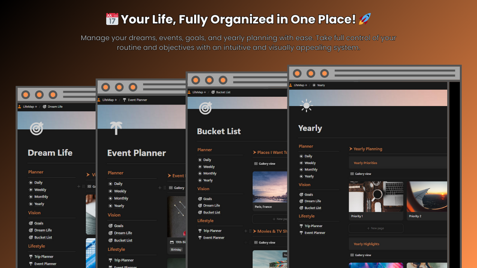Screen dimensions: 477x268
Task: Click Weekly sun icon in Event Planner window
Action: click(111, 191)
